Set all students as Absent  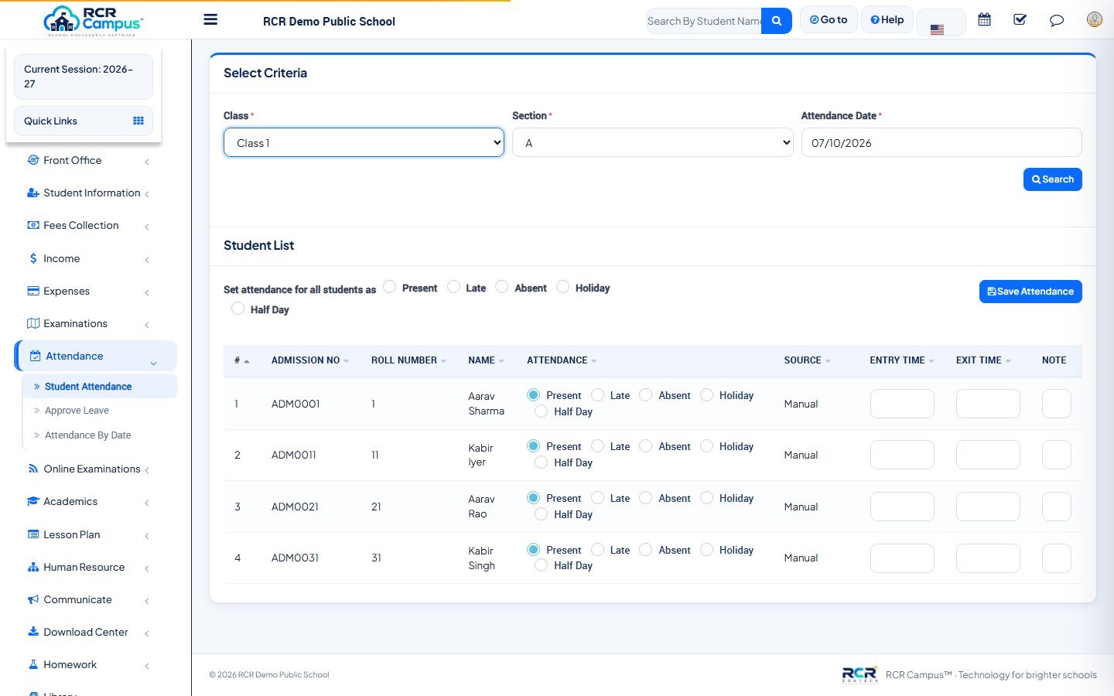(x=502, y=287)
